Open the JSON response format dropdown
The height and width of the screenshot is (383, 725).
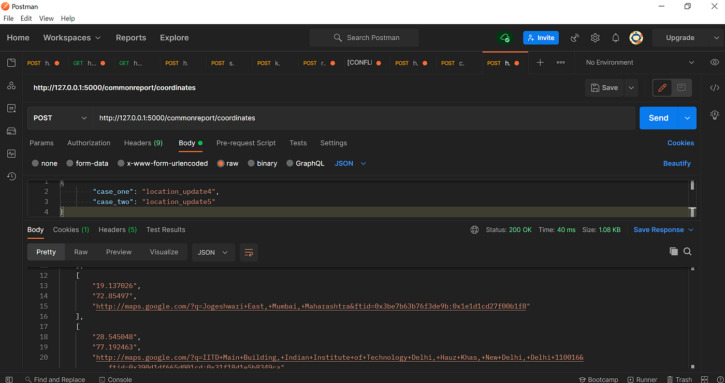point(213,252)
